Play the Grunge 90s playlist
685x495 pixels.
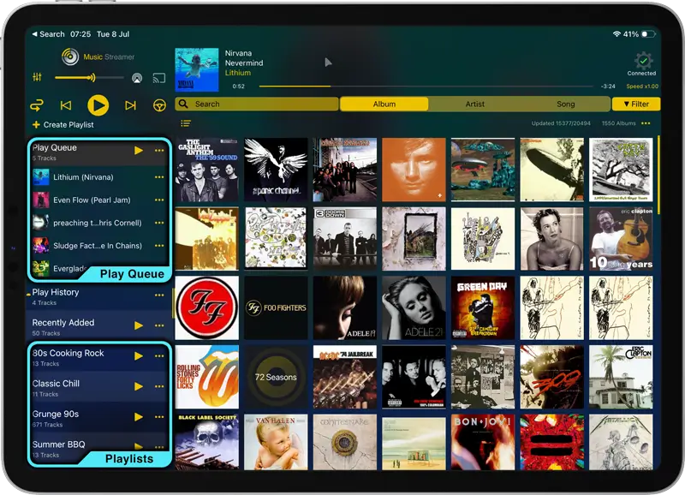[139, 417]
